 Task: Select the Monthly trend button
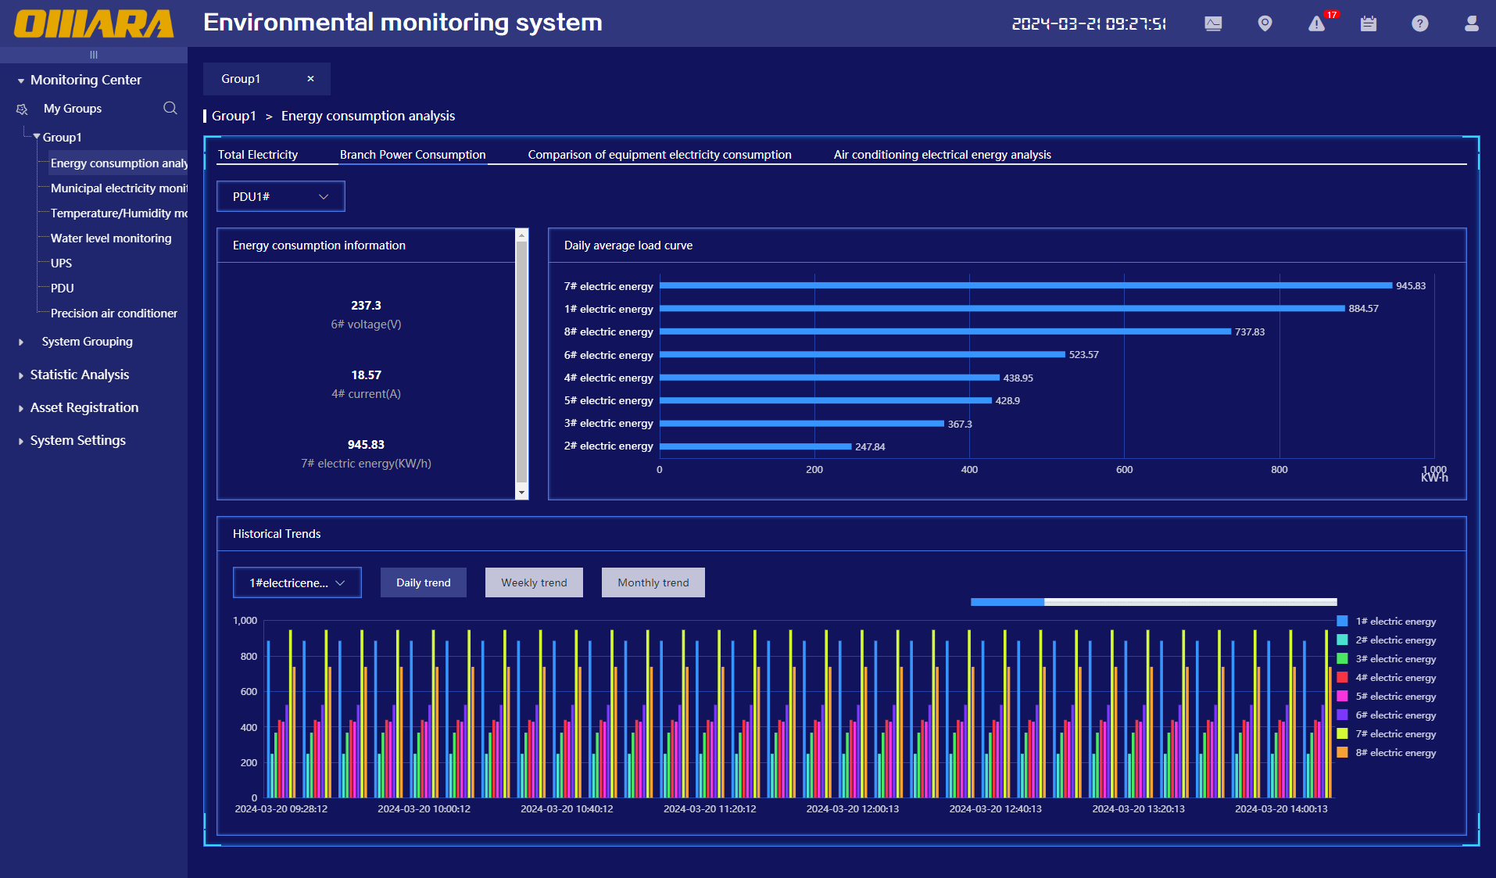[x=653, y=583]
